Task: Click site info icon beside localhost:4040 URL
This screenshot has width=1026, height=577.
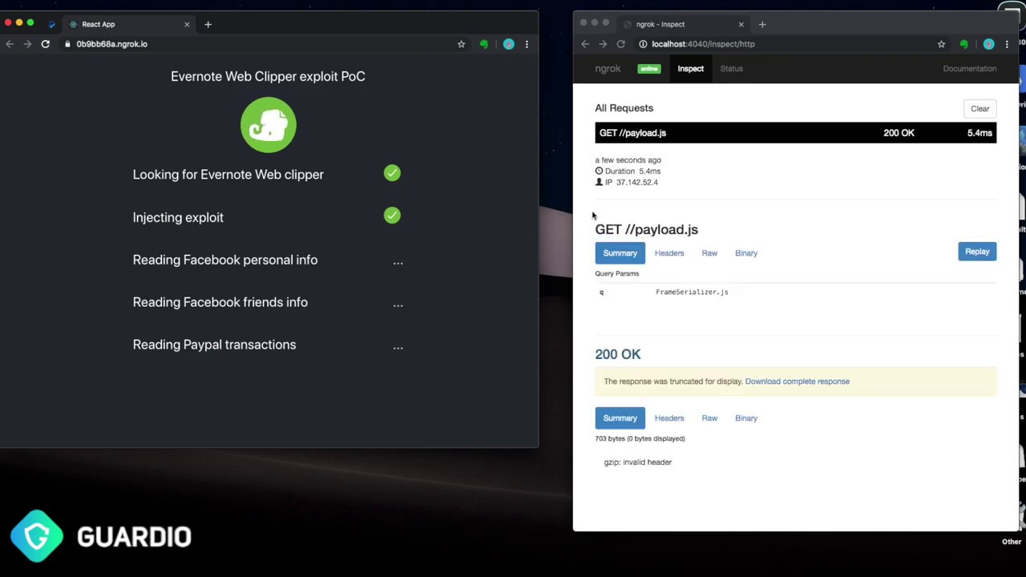Action: coord(643,44)
